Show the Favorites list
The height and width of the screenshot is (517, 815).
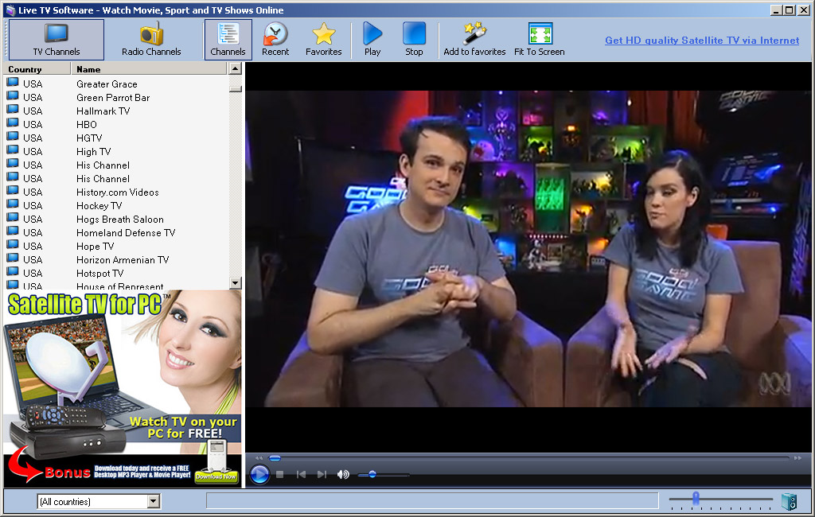pos(323,40)
